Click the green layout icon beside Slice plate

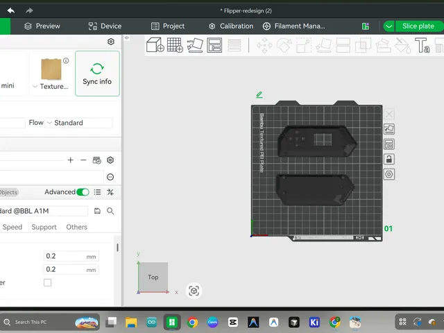tap(366, 26)
